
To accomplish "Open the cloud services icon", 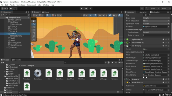I will [x=11, y=9].
